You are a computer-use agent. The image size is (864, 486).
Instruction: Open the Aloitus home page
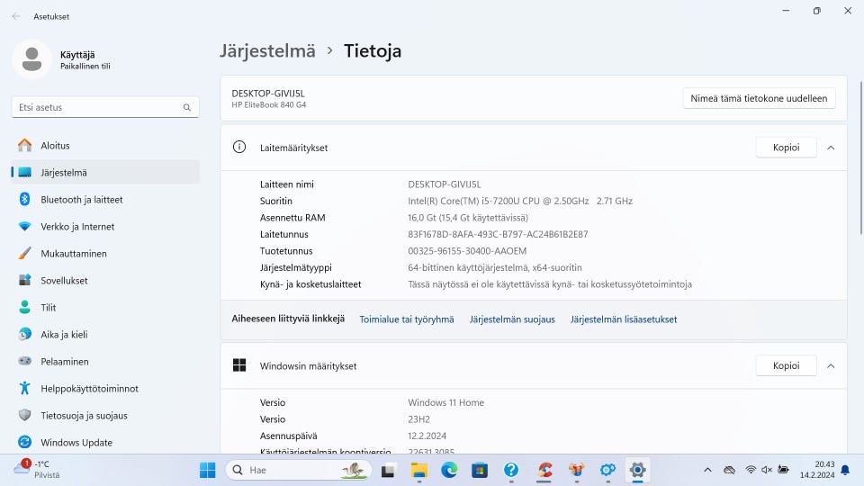click(x=105, y=146)
